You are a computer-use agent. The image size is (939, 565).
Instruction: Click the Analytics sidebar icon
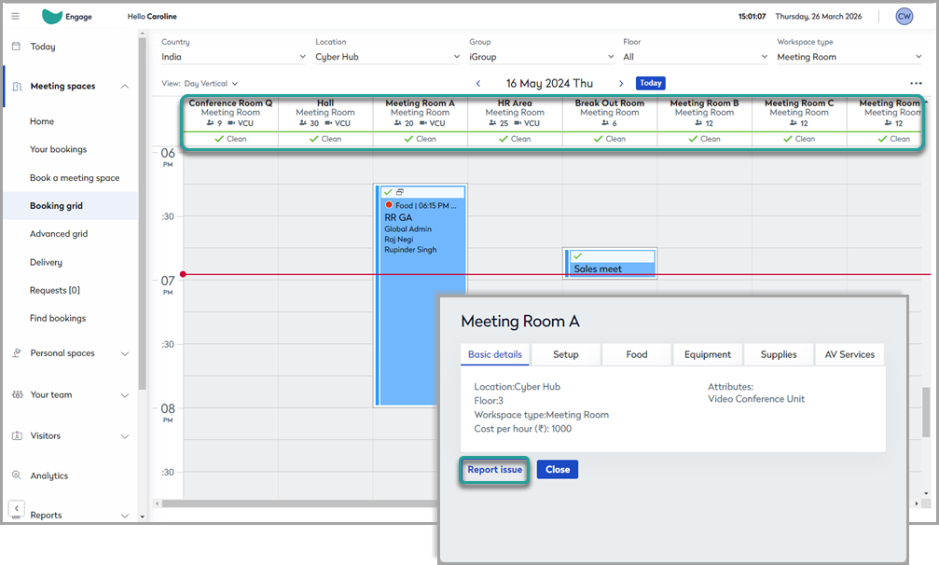(x=17, y=475)
